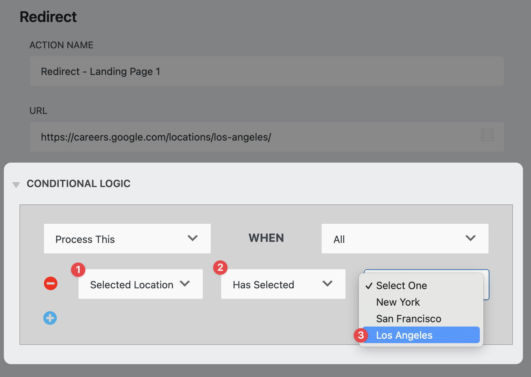531x377 pixels.
Task: Select the highlighted Los Angeles option
Action: [x=404, y=335]
